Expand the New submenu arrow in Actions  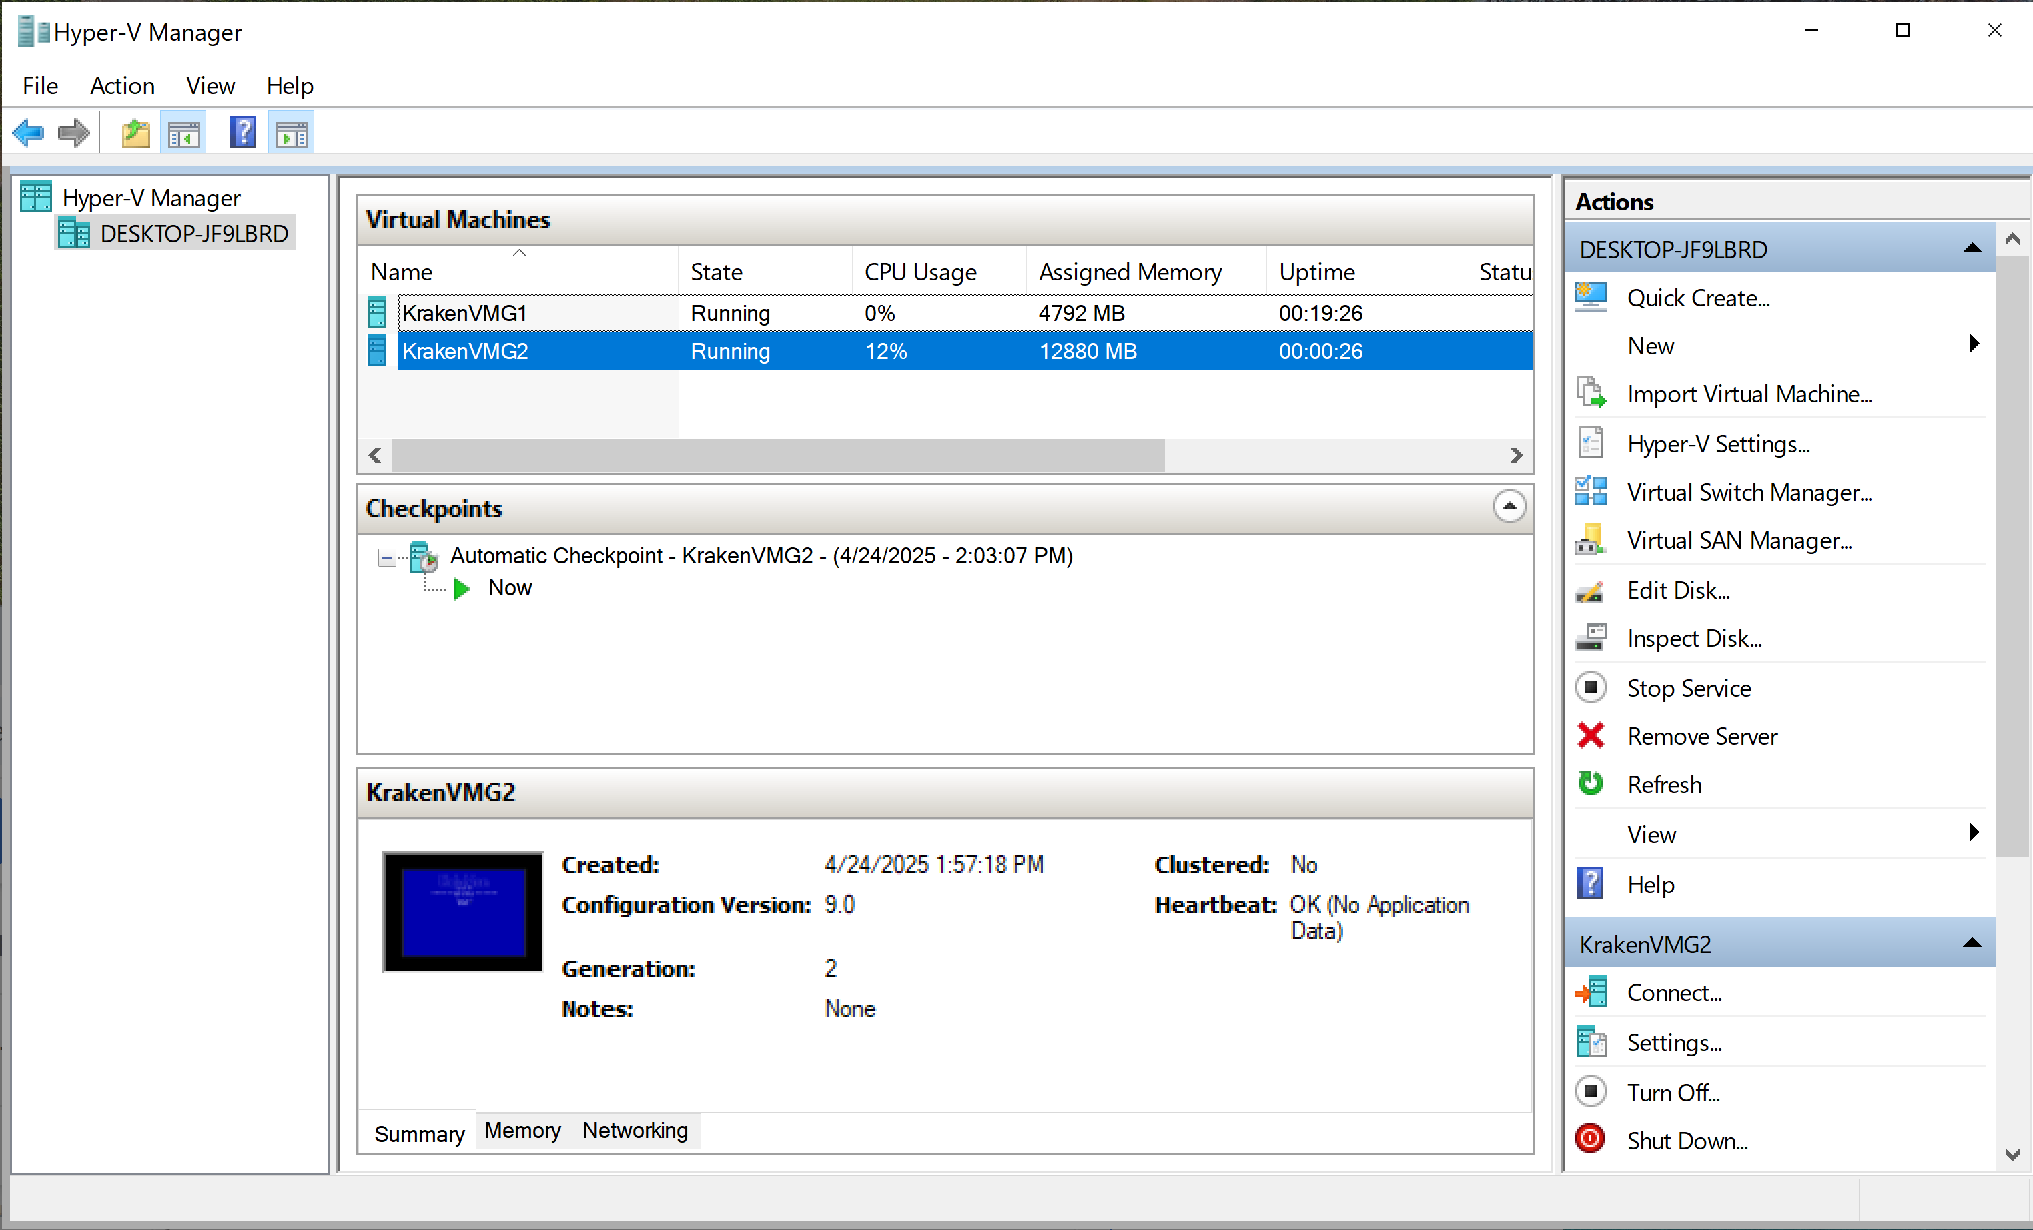(x=1974, y=345)
